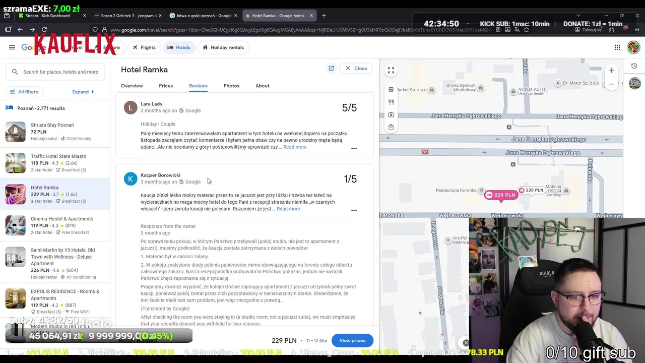Show shopping places on the map
645x363 pixels.
391,127
